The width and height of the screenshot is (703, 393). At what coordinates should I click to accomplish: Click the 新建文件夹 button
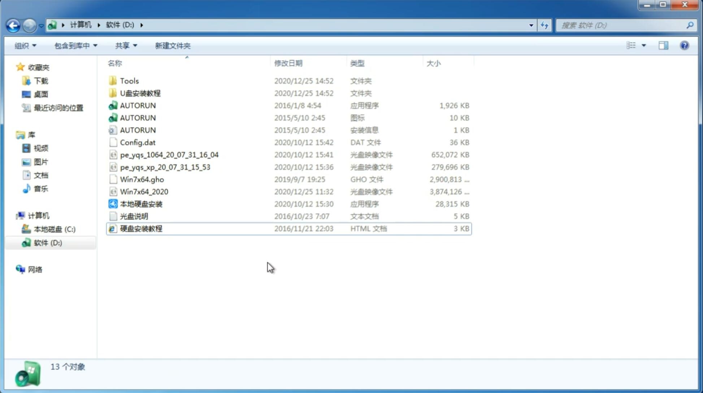[172, 46]
